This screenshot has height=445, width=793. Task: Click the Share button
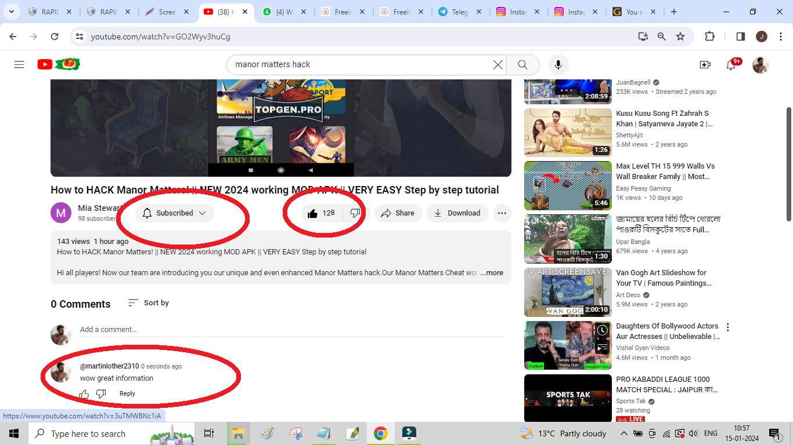click(398, 213)
